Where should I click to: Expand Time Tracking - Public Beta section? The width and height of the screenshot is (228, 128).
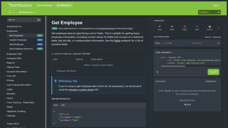tap(6, 102)
